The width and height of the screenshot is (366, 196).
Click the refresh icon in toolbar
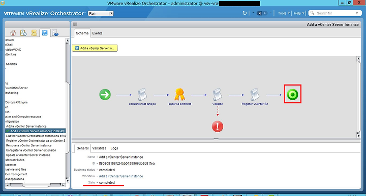click(245, 13)
